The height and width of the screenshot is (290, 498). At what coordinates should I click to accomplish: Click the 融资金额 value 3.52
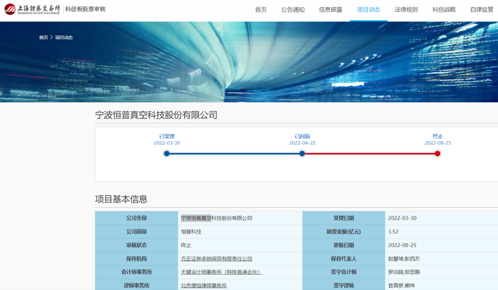tap(393, 232)
